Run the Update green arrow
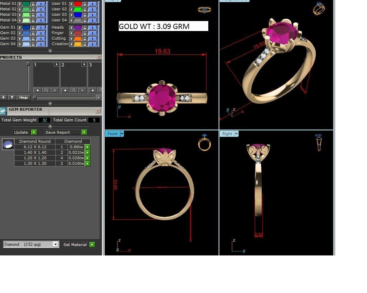 pos(34,132)
